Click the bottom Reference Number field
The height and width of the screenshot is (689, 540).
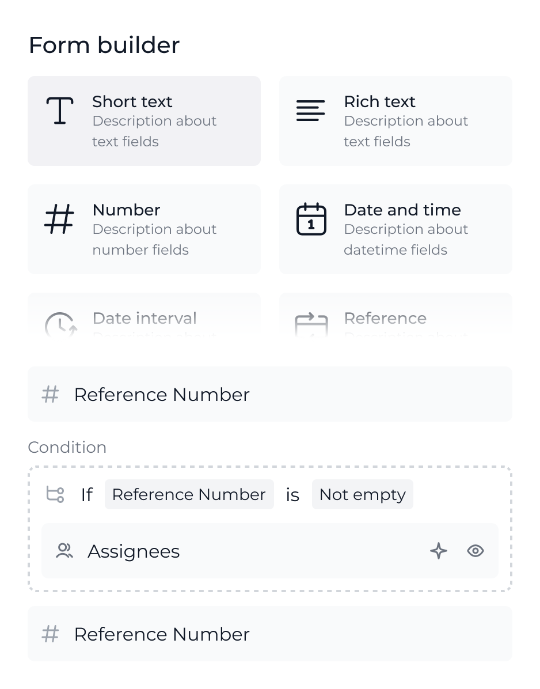[x=270, y=634]
